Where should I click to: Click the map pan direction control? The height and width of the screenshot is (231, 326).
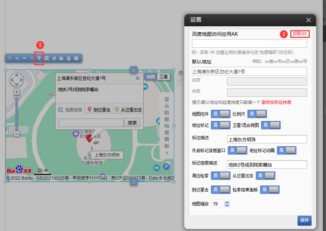click(x=16, y=80)
